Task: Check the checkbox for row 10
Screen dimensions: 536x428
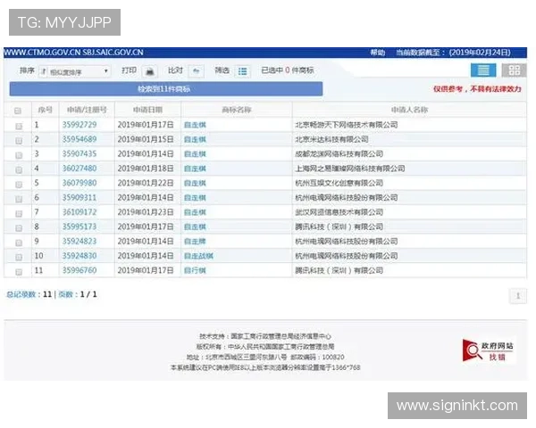Action: [x=19, y=257]
